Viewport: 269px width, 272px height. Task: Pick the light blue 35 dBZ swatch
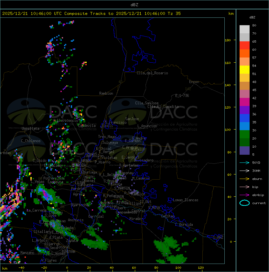coord(244,126)
